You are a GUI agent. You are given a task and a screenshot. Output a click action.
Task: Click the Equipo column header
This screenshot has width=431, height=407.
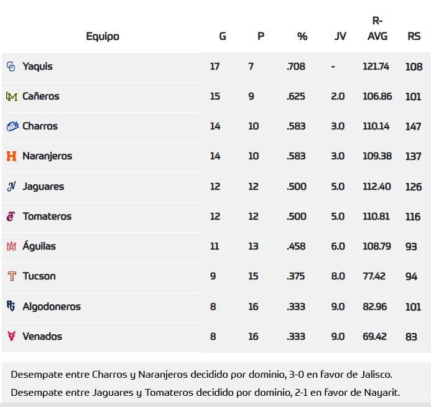point(103,36)
